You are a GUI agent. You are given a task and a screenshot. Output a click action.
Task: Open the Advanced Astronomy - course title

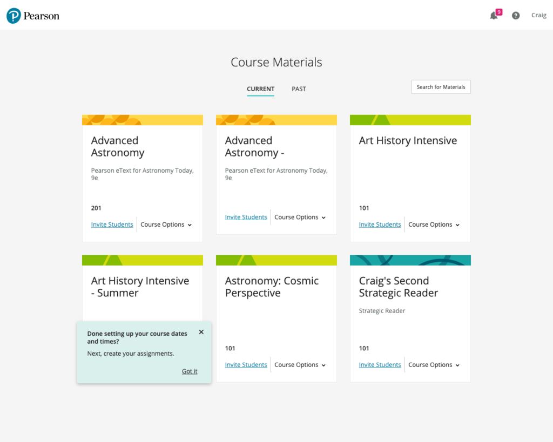click(x=255, y=146)
